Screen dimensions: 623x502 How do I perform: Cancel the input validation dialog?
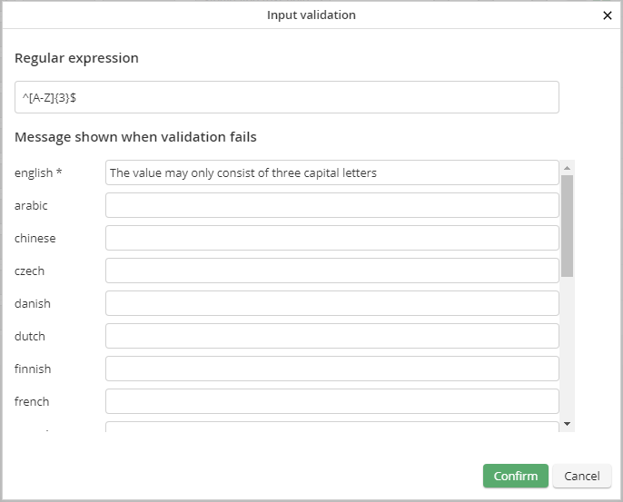coord(581,476)
